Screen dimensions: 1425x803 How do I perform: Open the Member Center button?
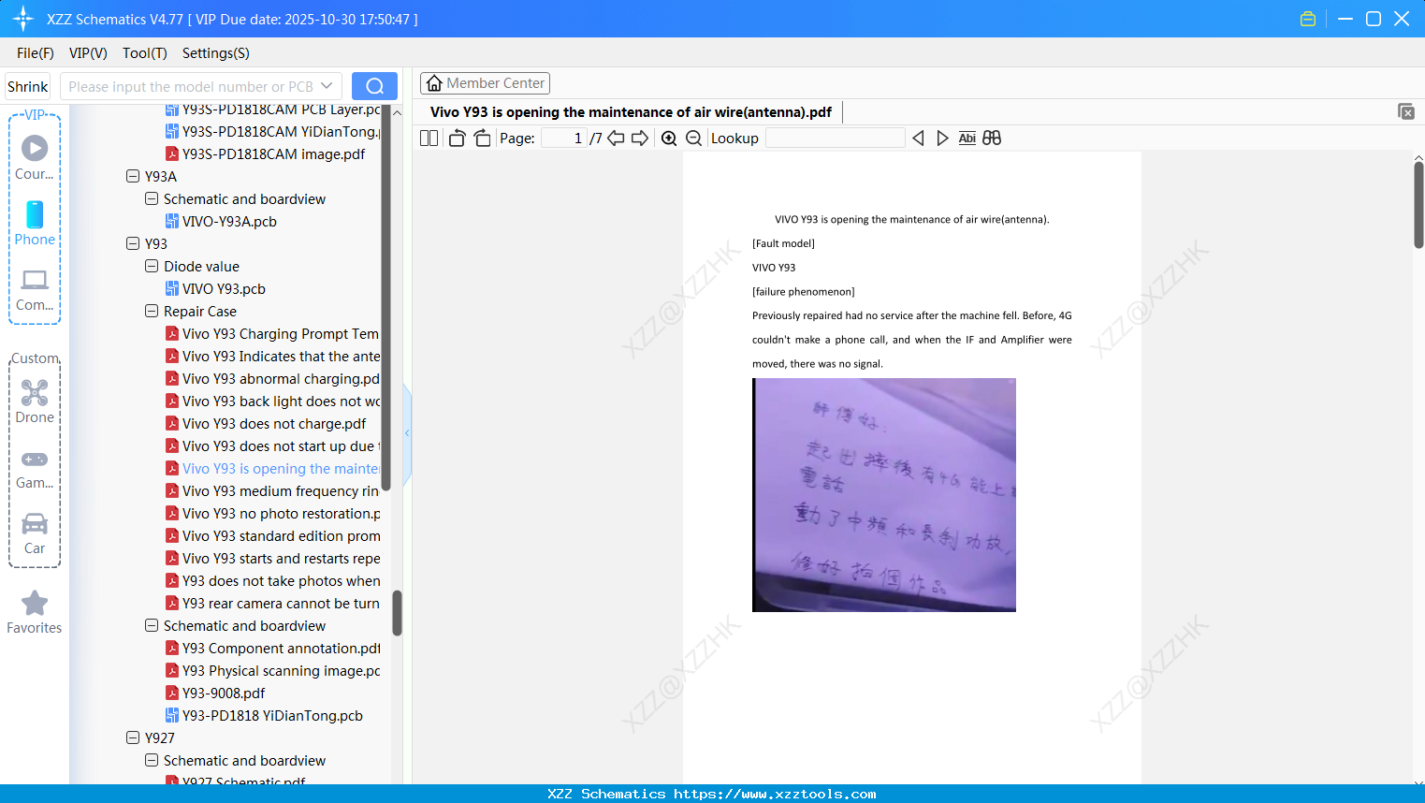(x=485, y=83)
